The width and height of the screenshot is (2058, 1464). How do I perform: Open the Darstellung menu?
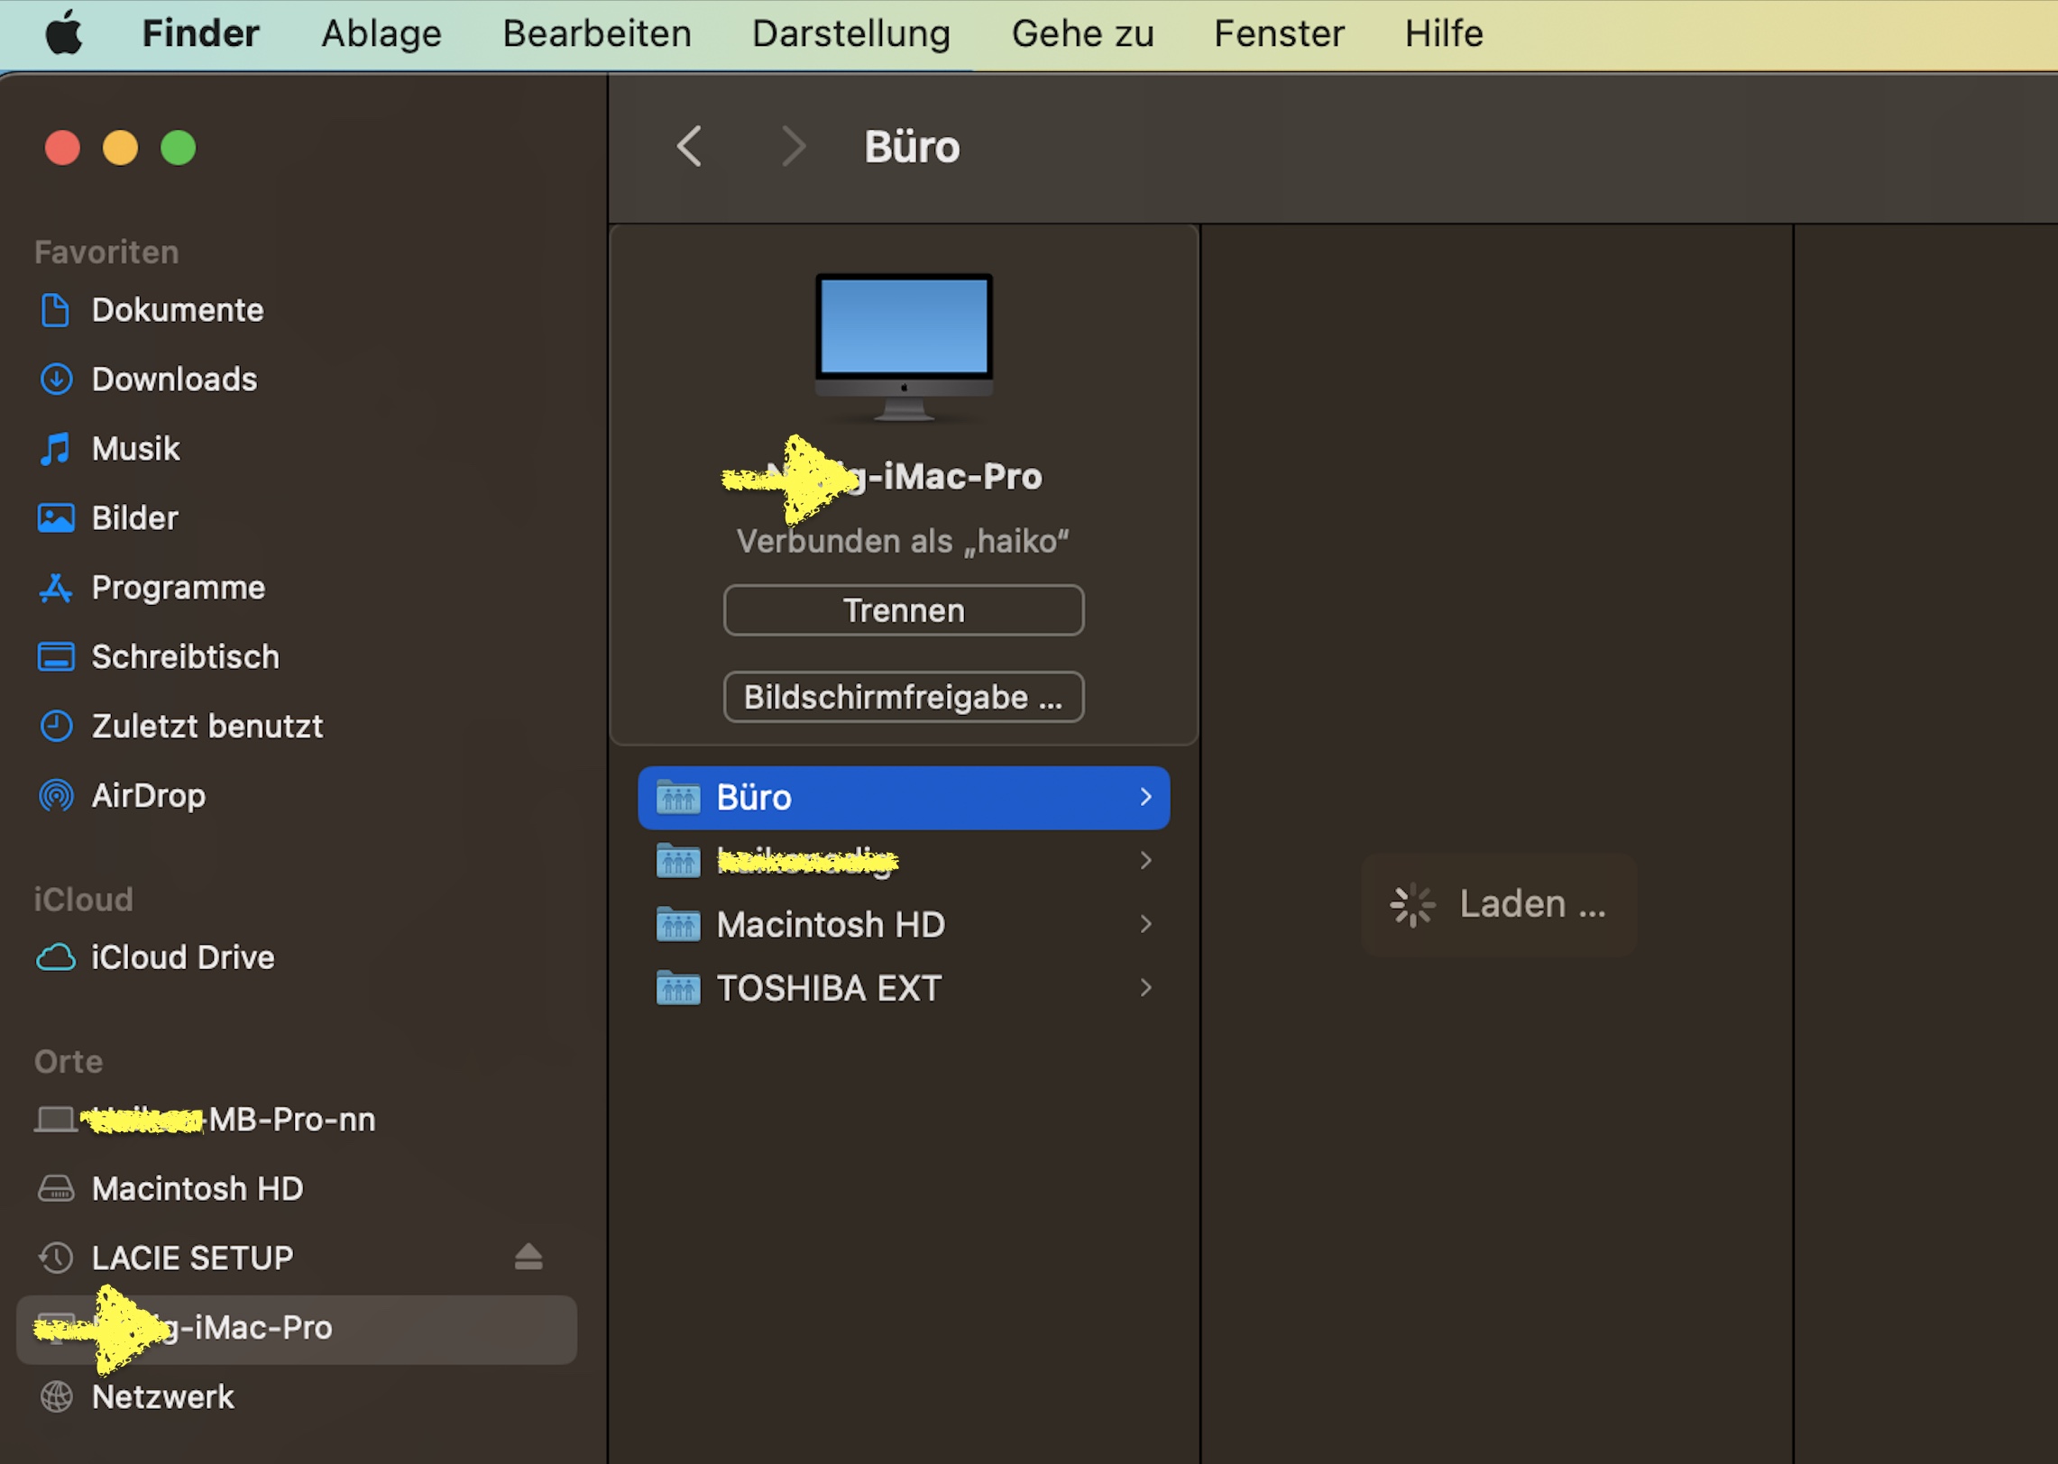click(x=850, y=34)
